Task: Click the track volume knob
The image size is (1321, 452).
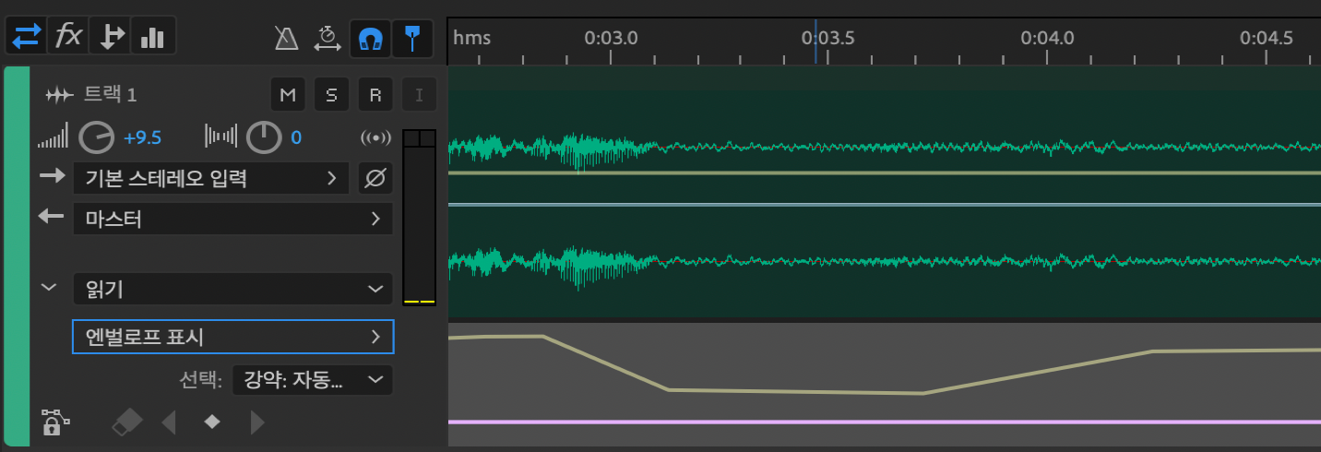Action: [x=96, y=138]
